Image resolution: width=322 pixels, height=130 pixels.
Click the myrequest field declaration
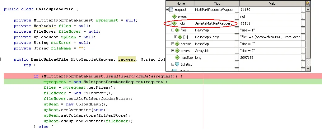coord(107,20)
